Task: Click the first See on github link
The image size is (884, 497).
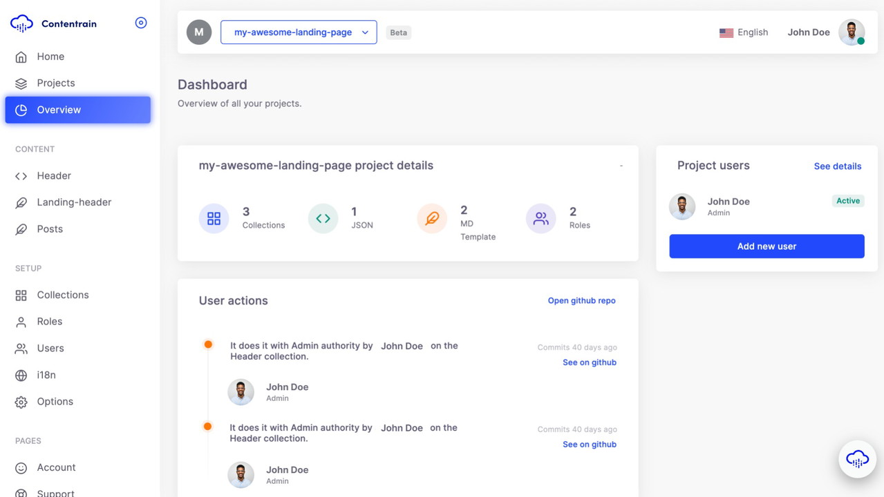Action: [x=589, y=362]
